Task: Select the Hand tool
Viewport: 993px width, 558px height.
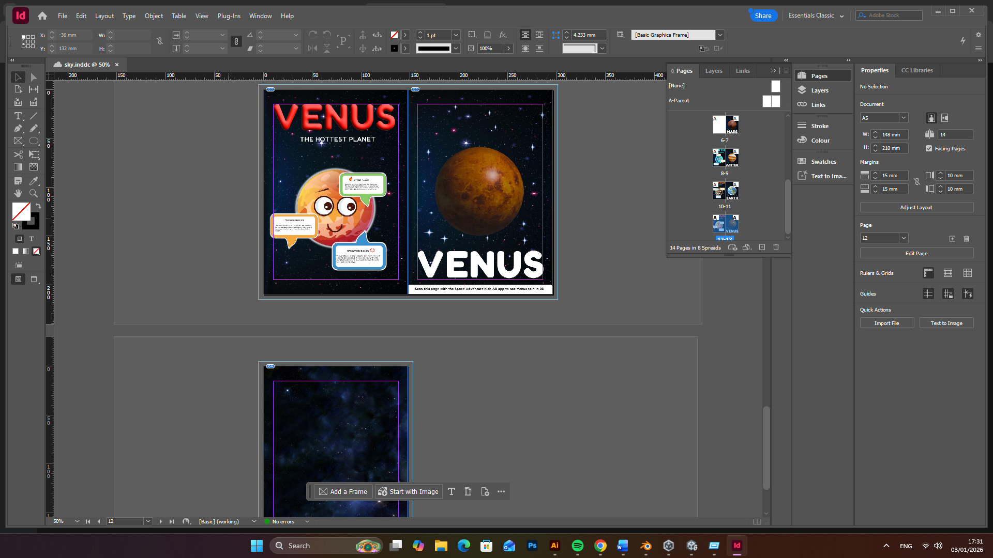Action: tap(18, 193)
